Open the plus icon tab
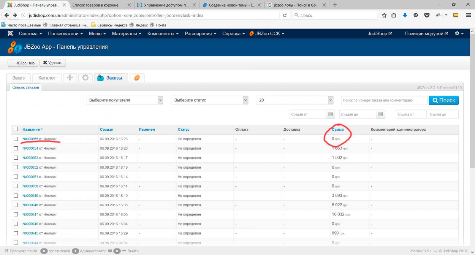475x255 pixels. coord(70,78)
